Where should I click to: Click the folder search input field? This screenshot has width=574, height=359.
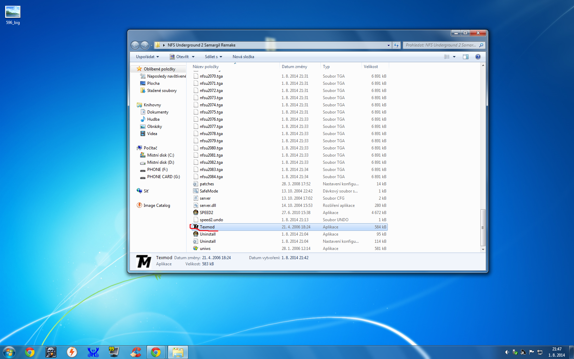point(441,45)
